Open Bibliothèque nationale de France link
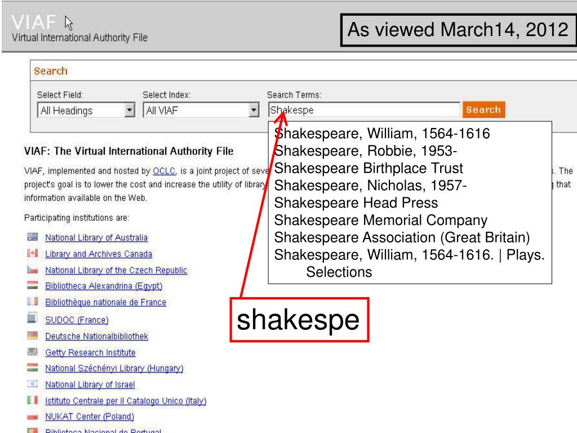The width and height of the screenshot is (577, 433). coord(105,302)
